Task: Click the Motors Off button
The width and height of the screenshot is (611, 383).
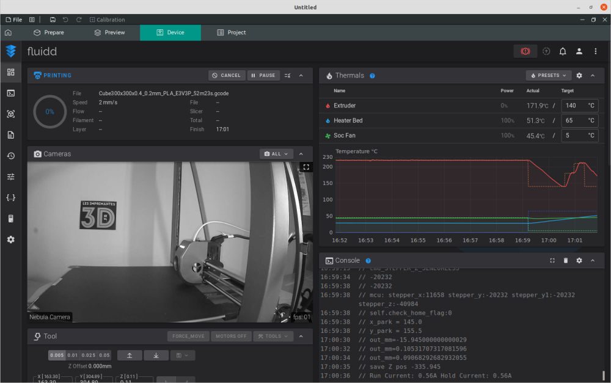Action: [x=230, y=336]
